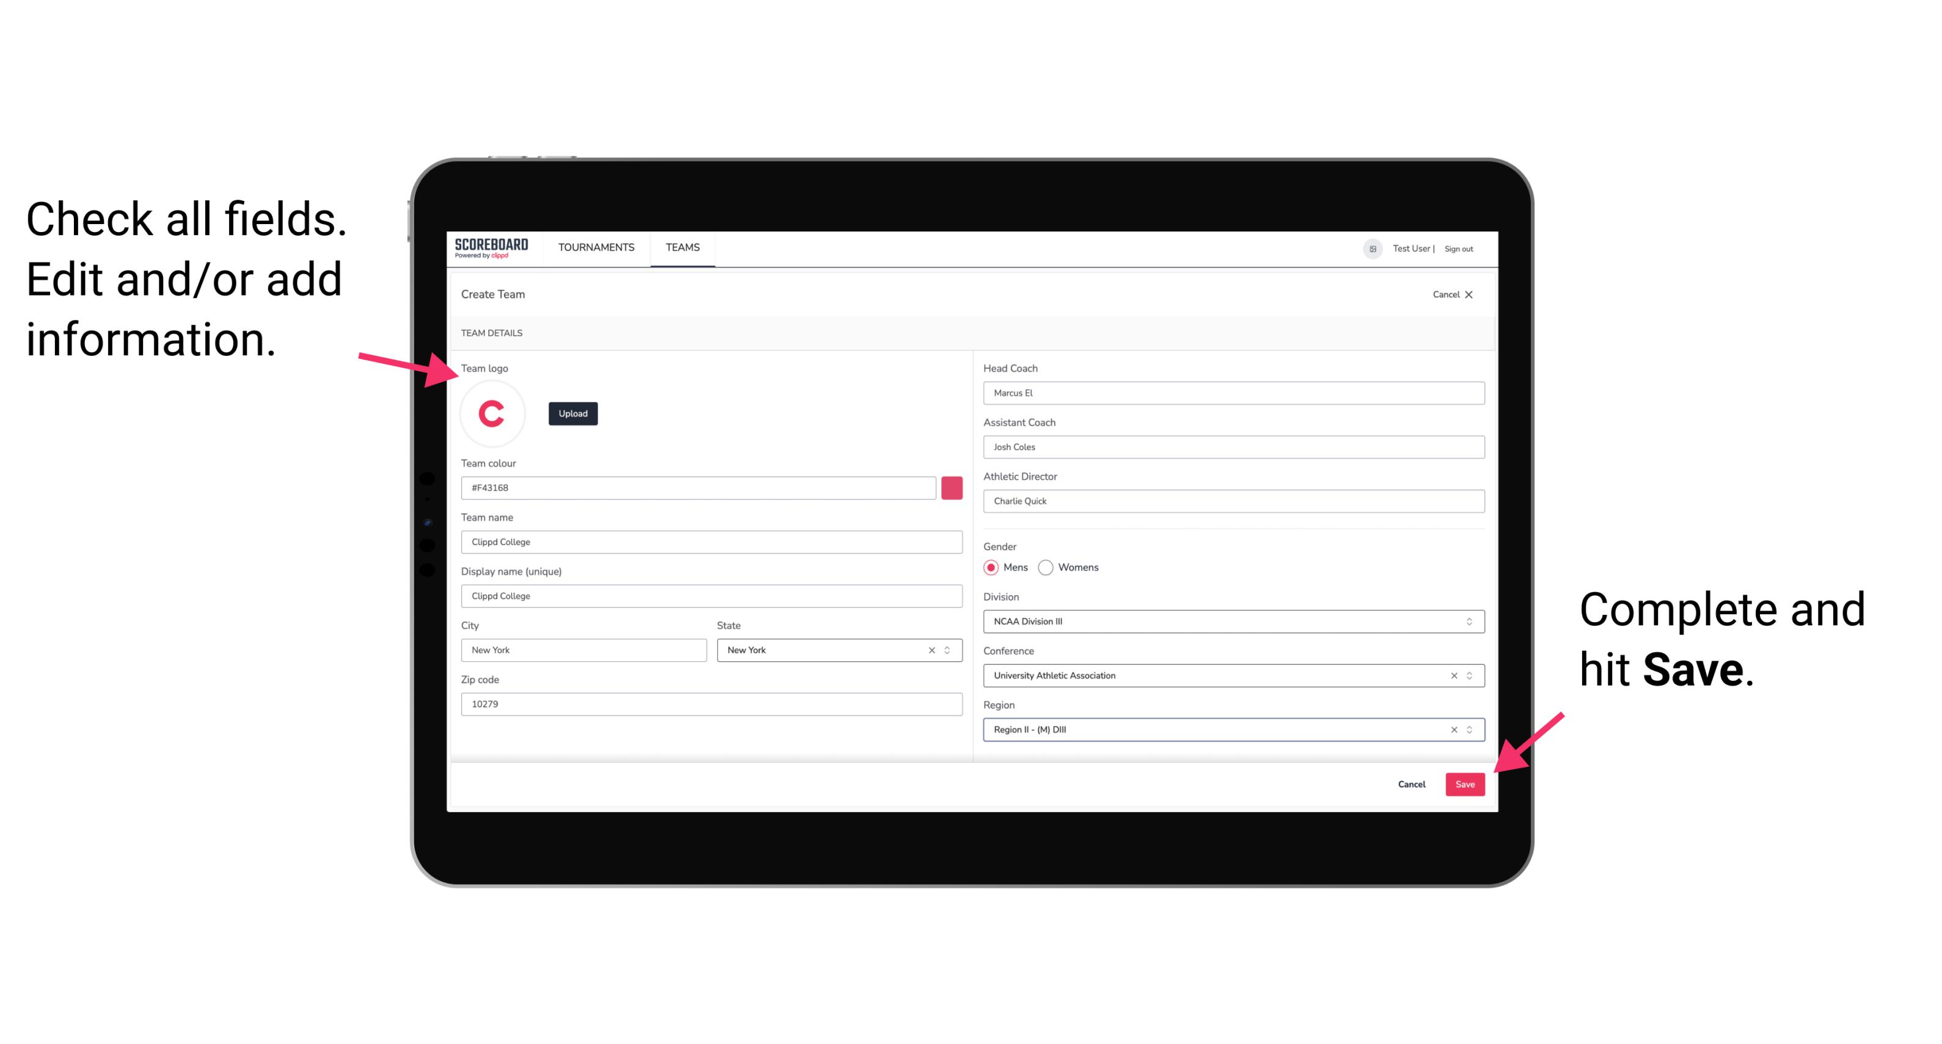Edit the team colour hex code field
This screenshot has height=1044, width=1942.
tap(698, 487)
